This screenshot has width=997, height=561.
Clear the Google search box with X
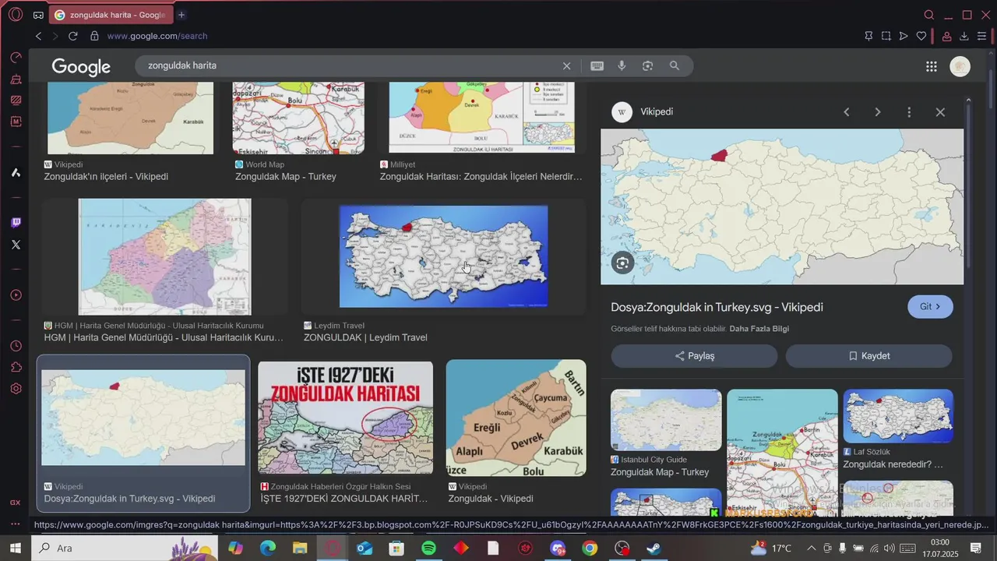(x=567, y=66)
